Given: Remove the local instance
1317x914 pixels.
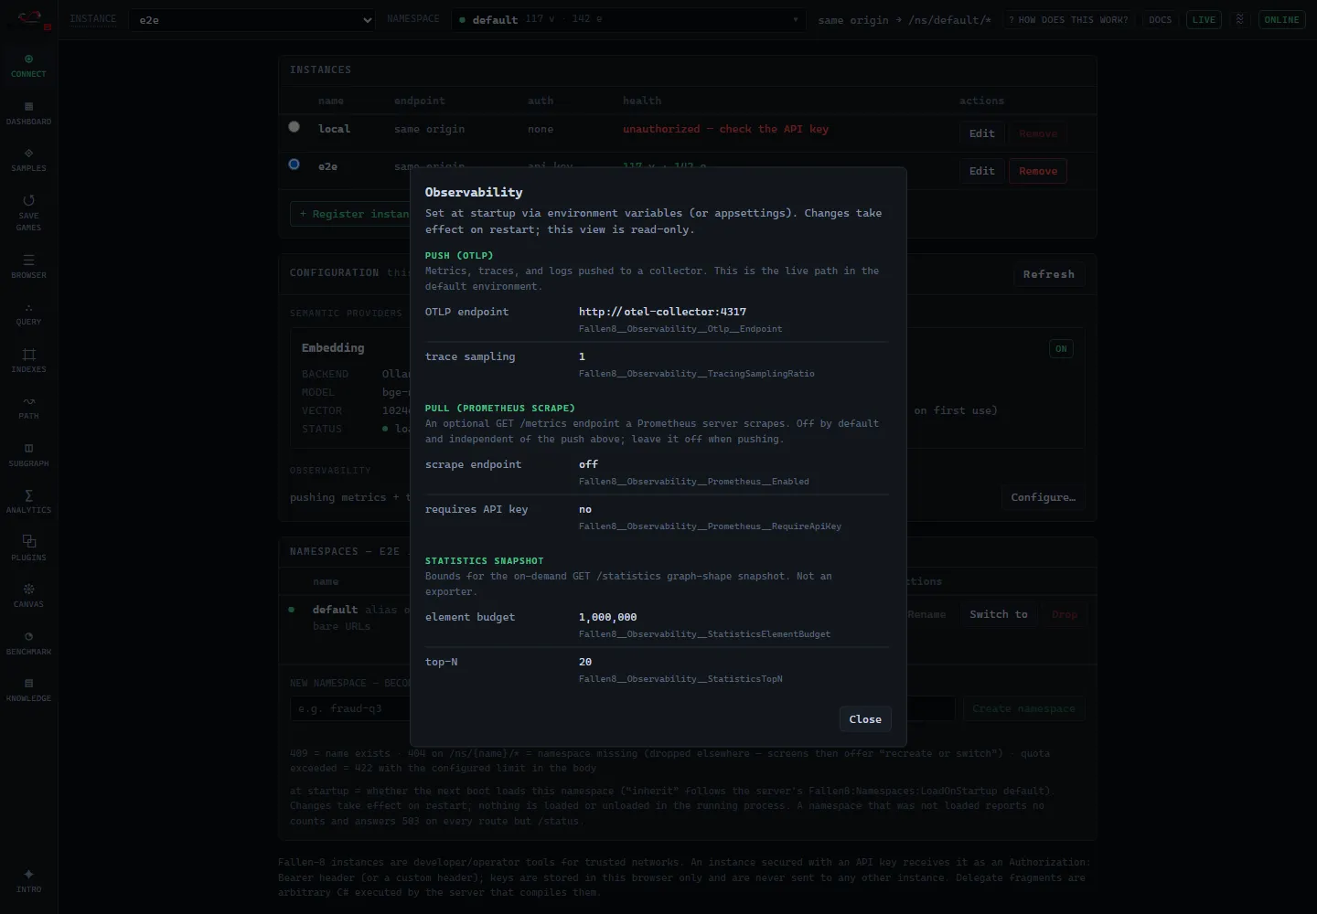Looking at the screenshot, I should [x=1038, y=133].
